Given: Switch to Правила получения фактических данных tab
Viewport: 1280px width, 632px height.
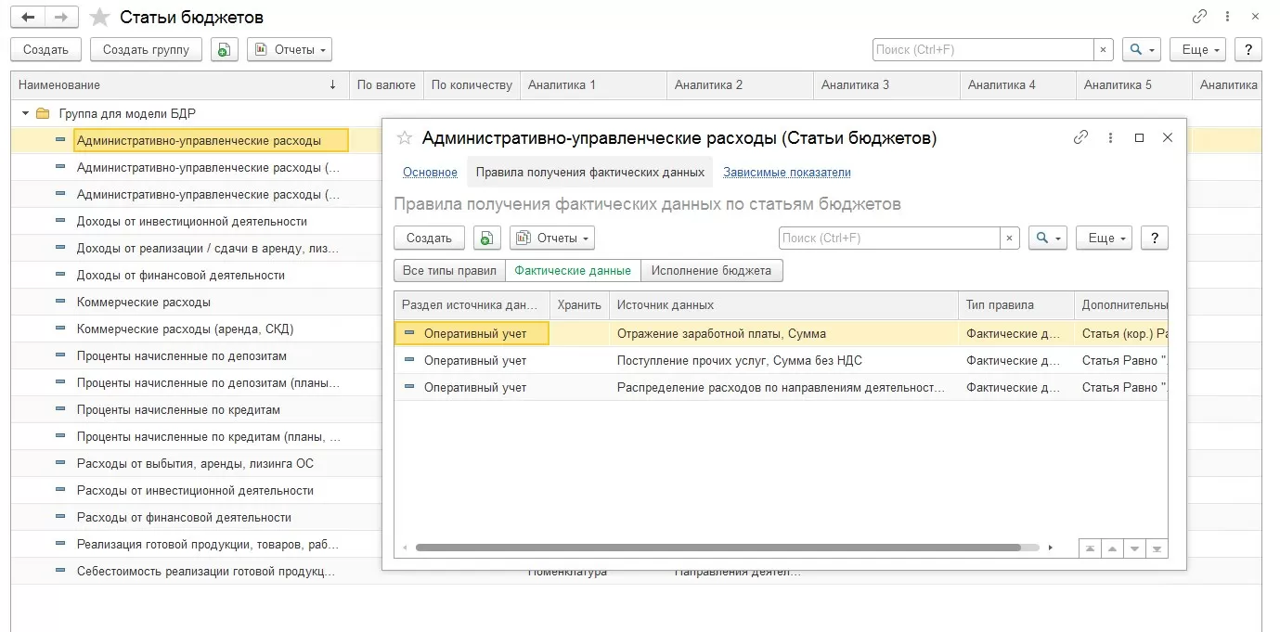Looking at the screenshot, I should click(588, 173).
